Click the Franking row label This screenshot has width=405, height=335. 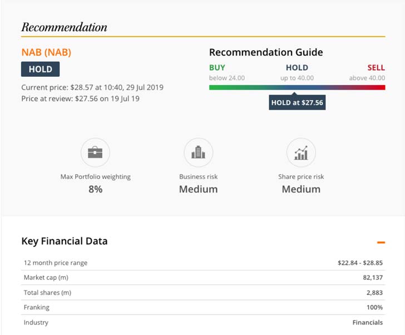[36, 307]
